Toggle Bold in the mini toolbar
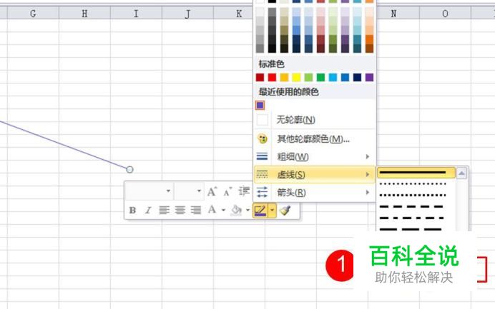This screenshot has width=495, height=309. pyautogui.click(x=132, y=210)
